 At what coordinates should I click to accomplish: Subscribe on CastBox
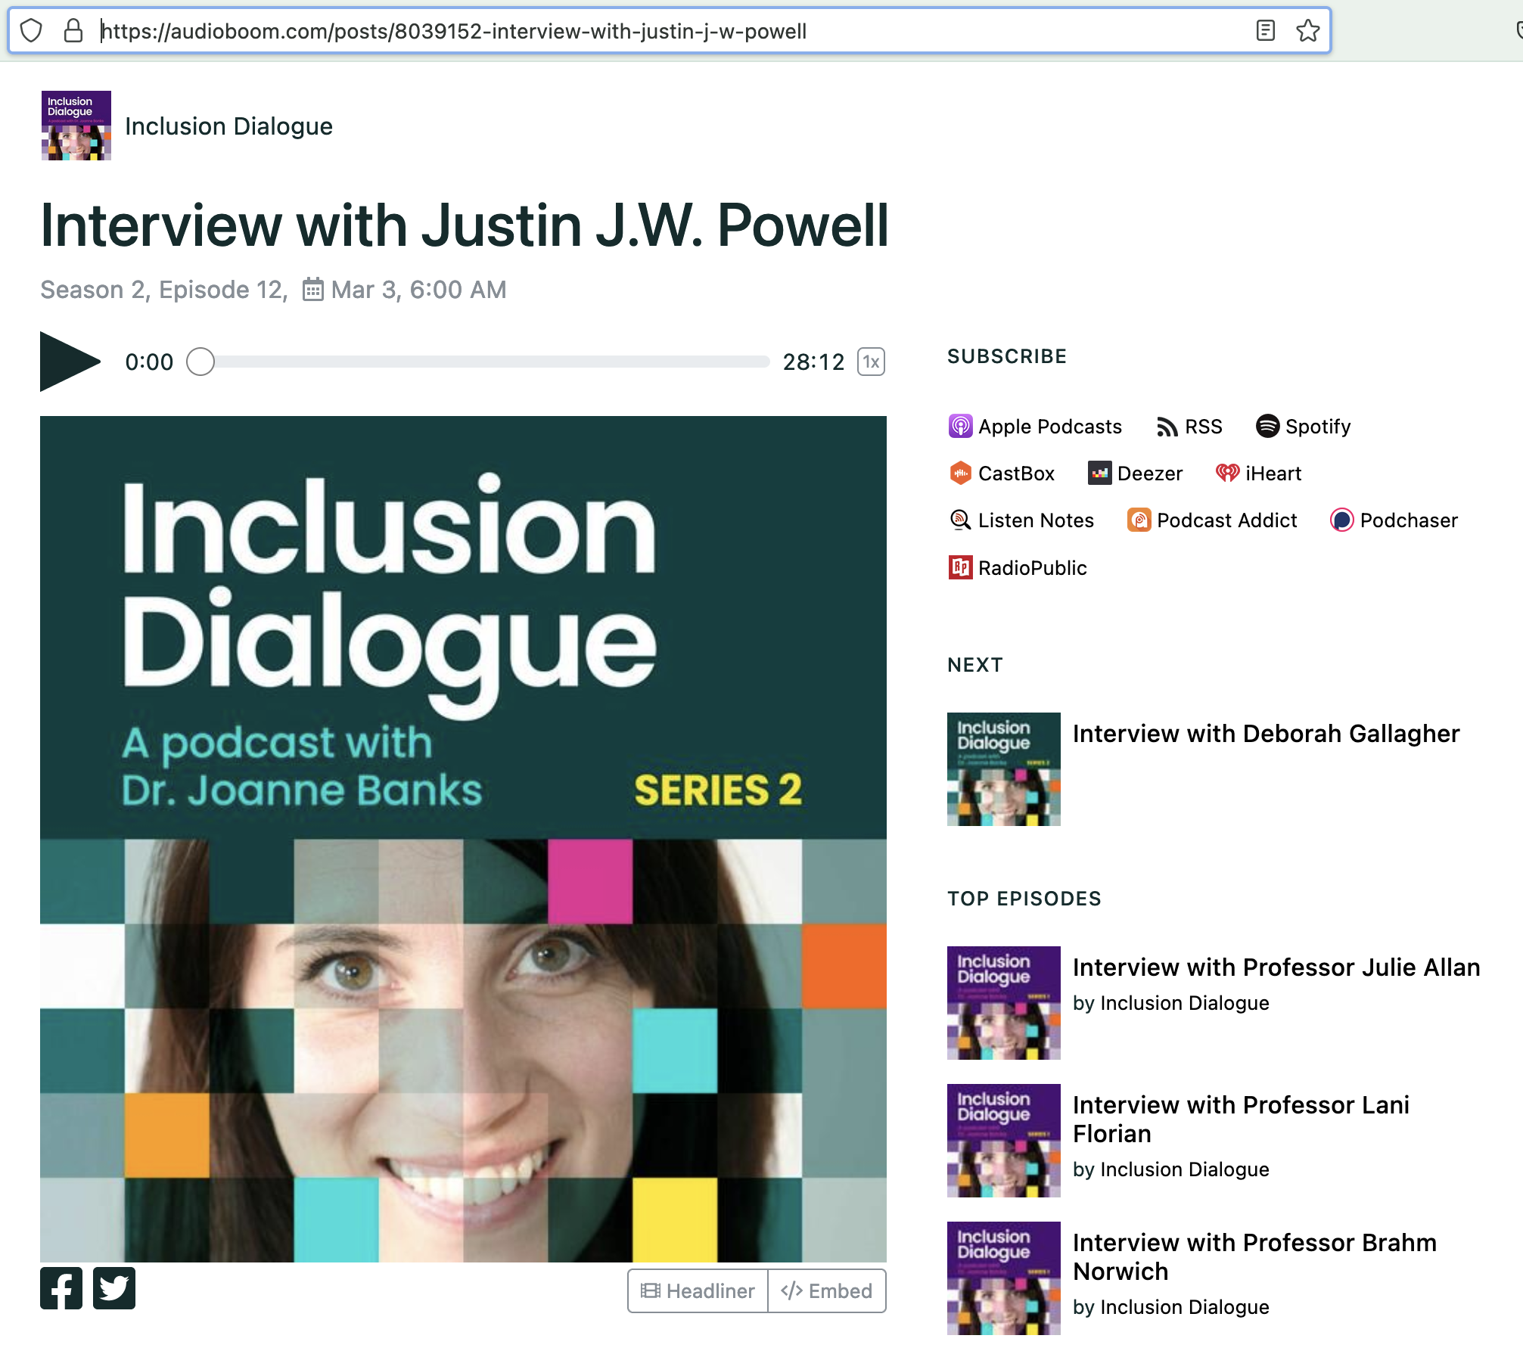click(x=1002, y=474)
